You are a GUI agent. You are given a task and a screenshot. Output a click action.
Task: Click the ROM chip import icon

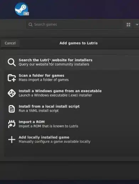[12, 124]
